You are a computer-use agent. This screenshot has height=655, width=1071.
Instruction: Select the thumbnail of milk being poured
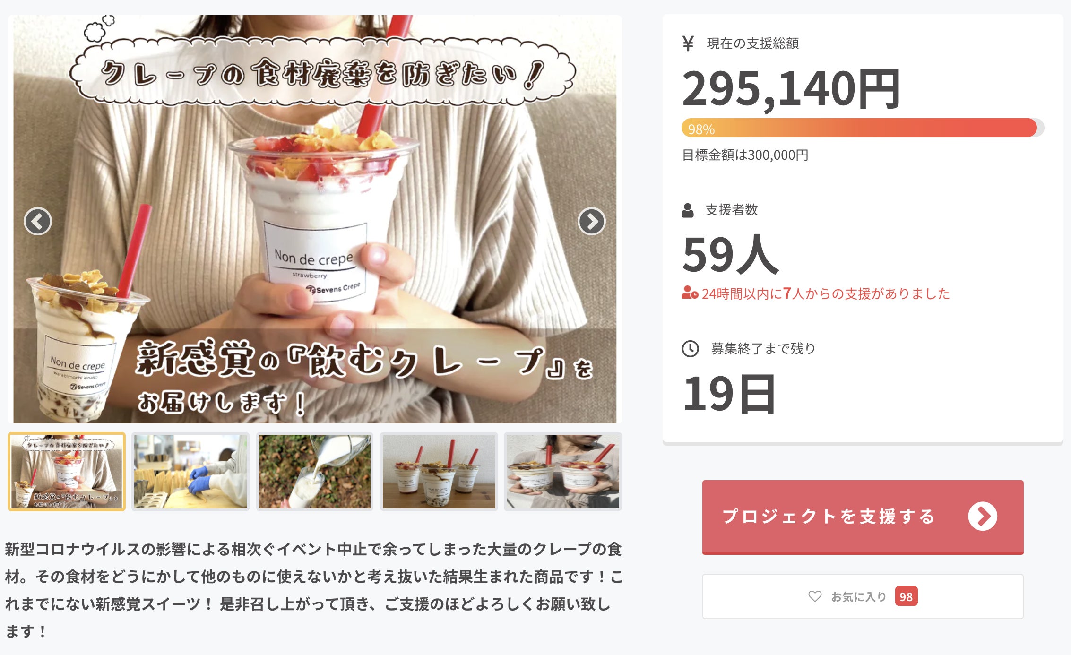(314, 472)
